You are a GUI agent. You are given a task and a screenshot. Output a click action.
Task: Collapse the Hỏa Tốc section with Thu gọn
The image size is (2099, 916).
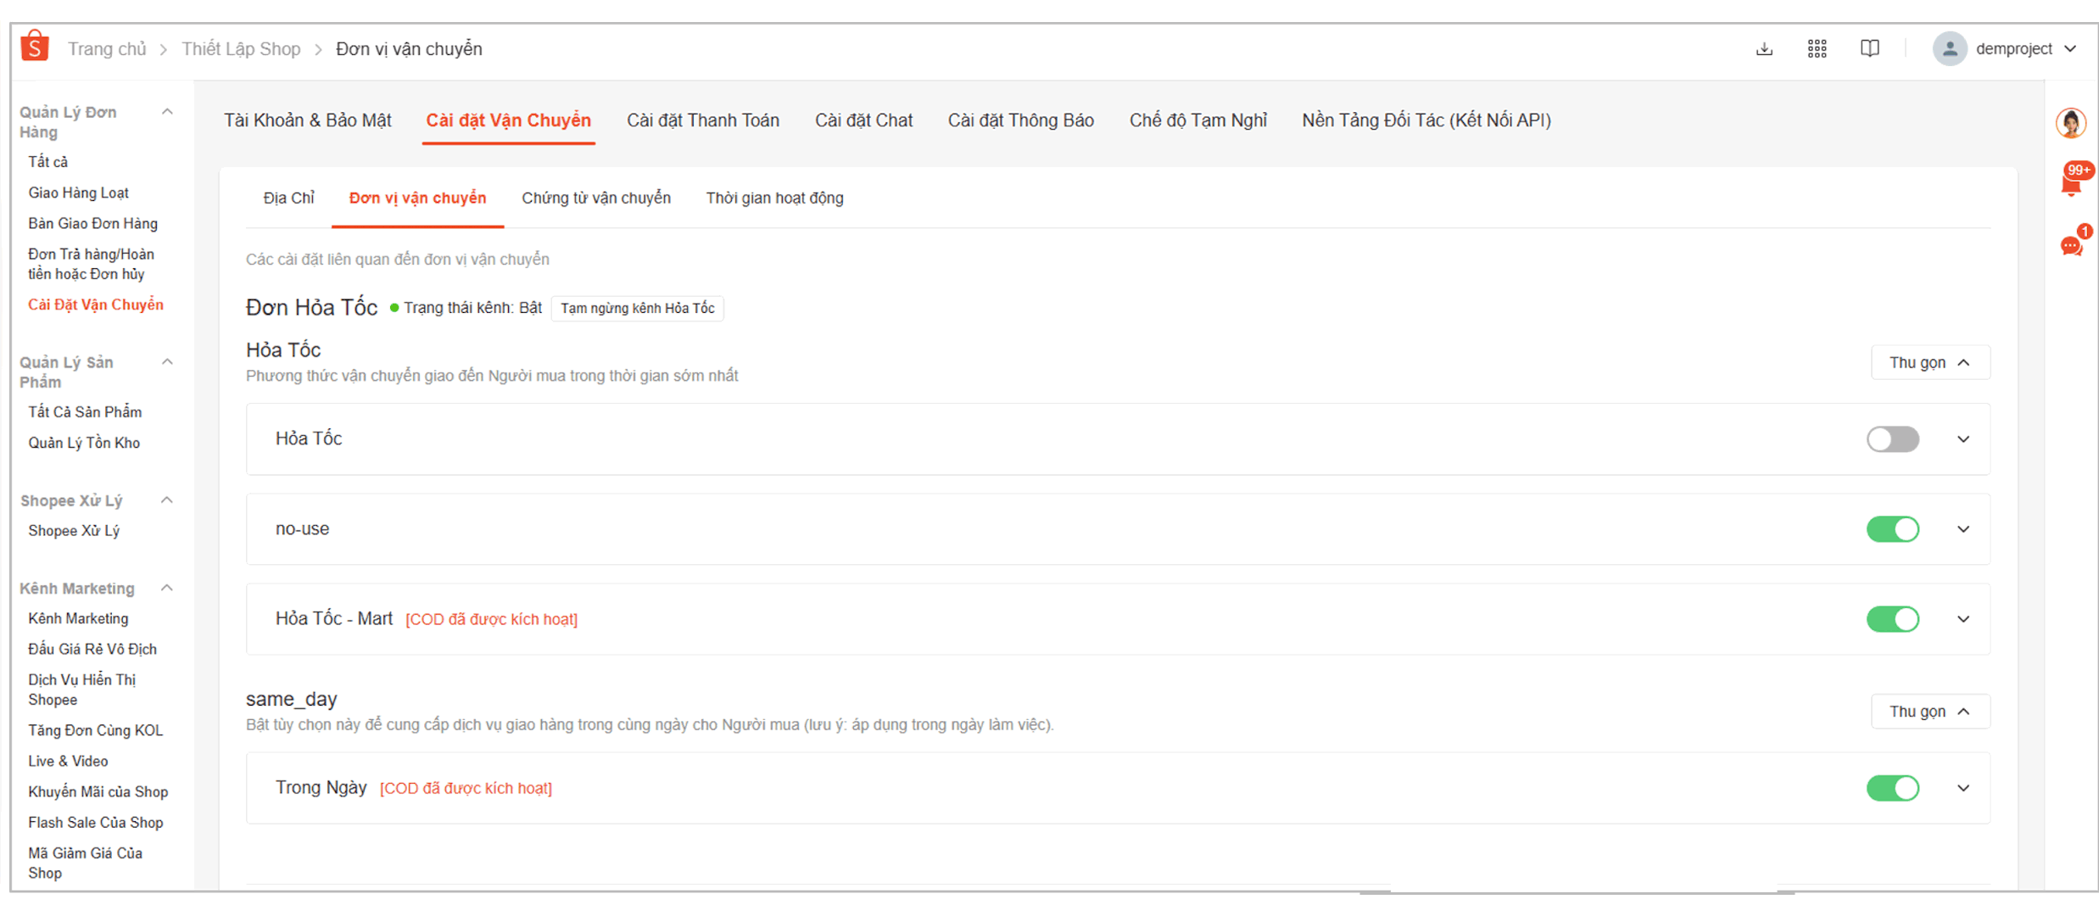coord(1930,362)
